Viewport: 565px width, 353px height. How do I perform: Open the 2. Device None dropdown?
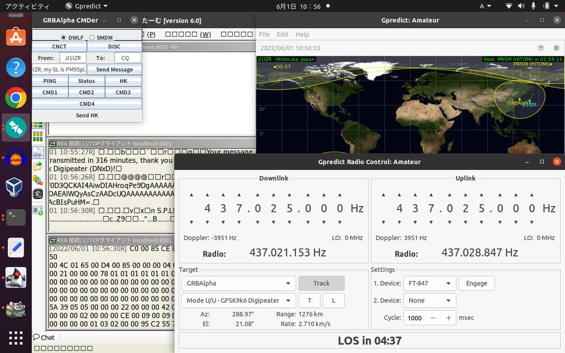430,300
